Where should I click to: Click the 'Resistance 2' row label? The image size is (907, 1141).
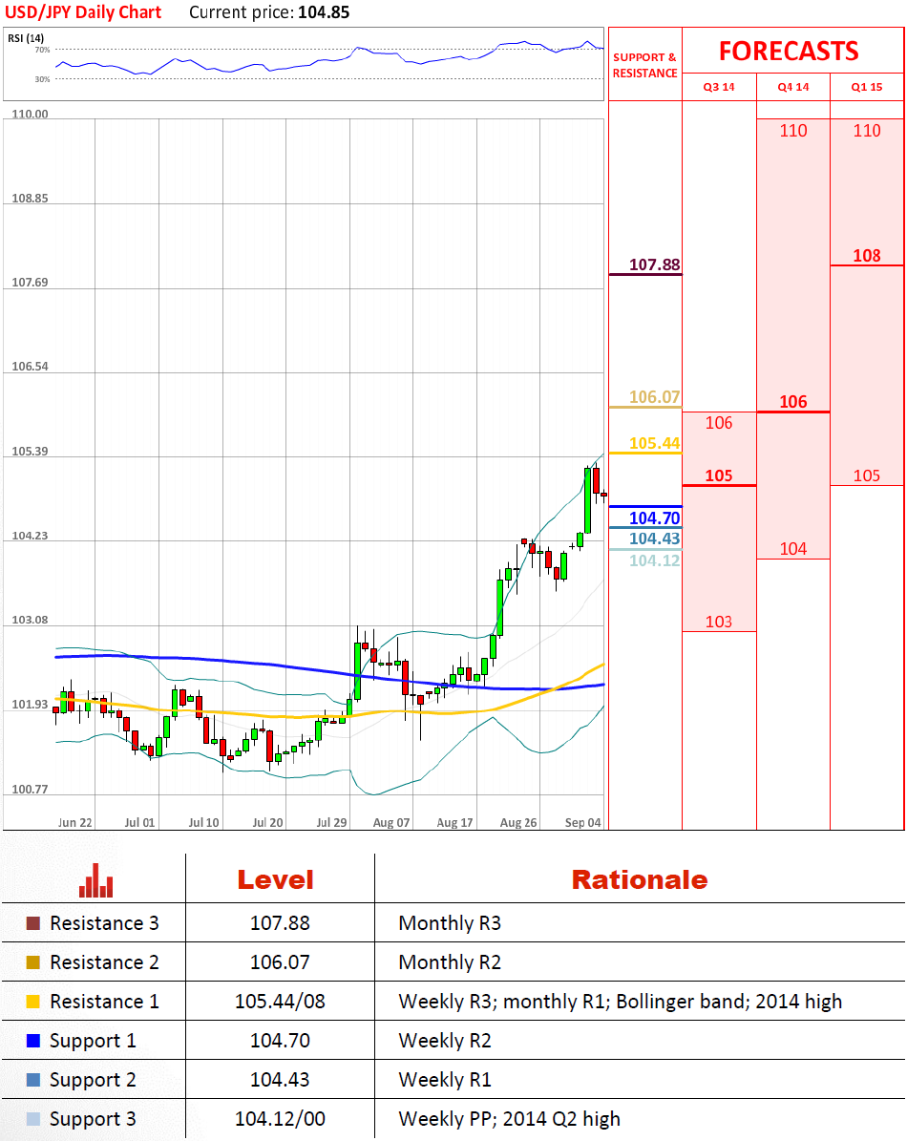(x=104, y=962)
